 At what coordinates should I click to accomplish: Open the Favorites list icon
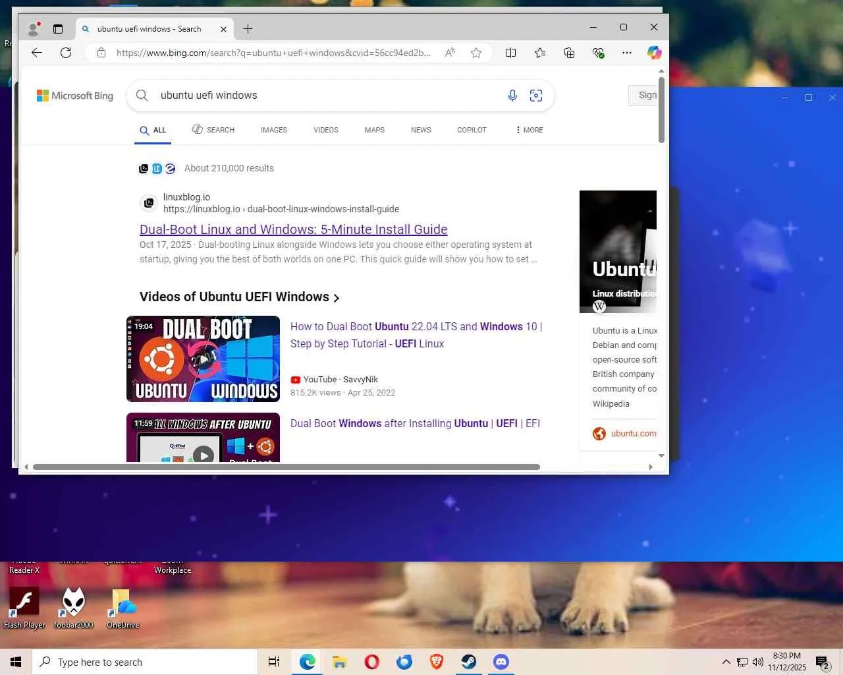pos(540,53)
